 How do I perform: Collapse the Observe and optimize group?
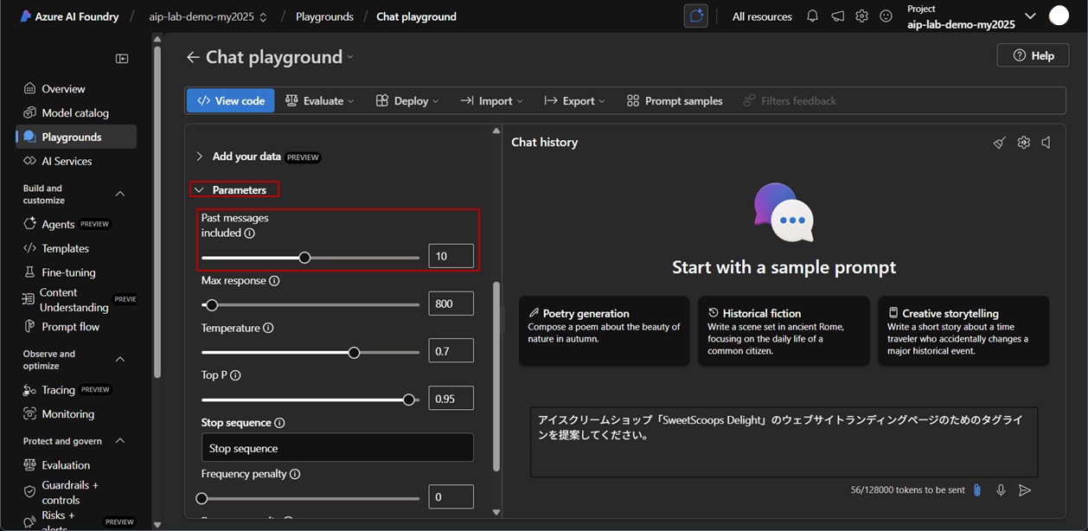(120, 360)
